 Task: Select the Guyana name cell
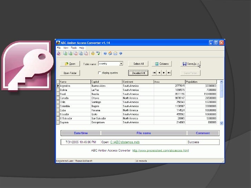[75, 122]
